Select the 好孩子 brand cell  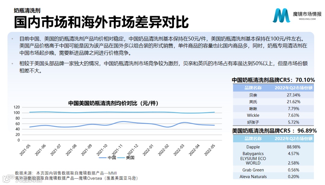pyautogui.click(x=253, y=122)
